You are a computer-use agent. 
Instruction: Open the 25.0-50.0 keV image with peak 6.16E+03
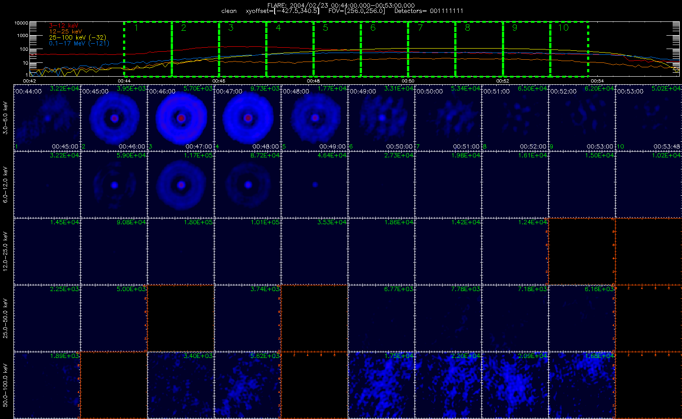tap(582, 318)
